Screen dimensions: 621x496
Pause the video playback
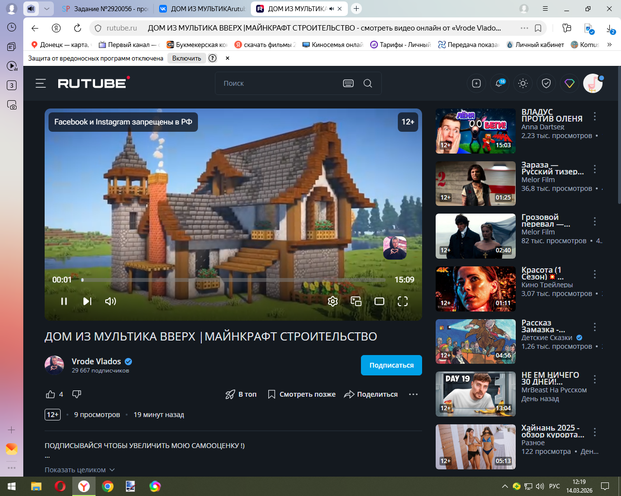[x=64, y=301]
